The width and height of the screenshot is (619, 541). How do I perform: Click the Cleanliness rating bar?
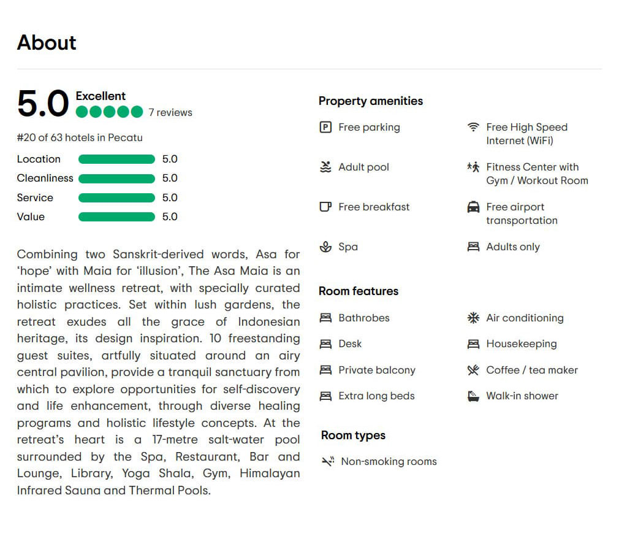click(116, 178)
